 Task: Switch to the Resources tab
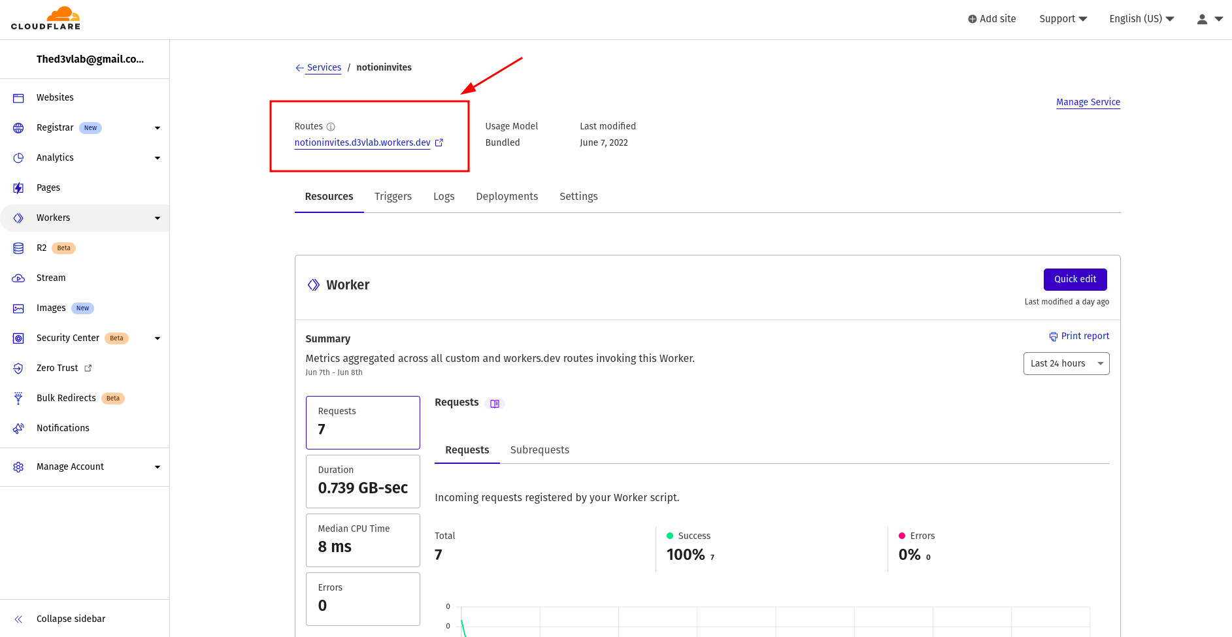(x=329, y=197)
